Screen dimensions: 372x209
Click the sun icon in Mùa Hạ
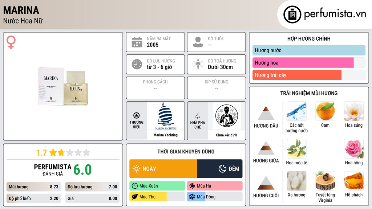[x=192, y=186]
